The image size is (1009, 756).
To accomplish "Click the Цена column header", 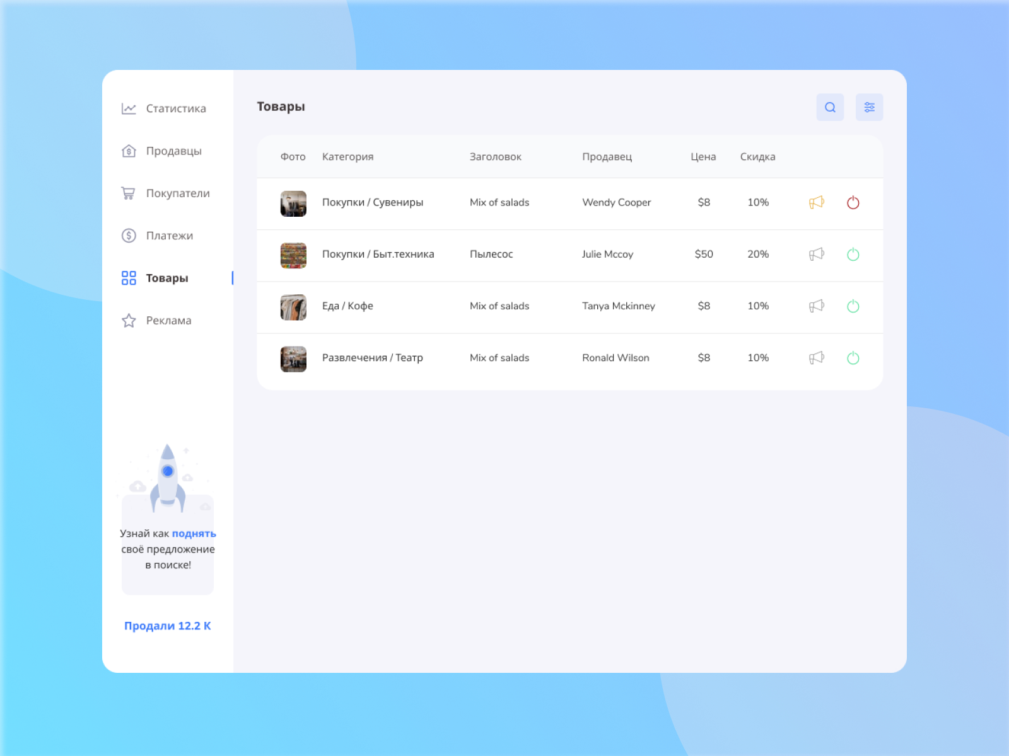I will (x=703, y=157).
